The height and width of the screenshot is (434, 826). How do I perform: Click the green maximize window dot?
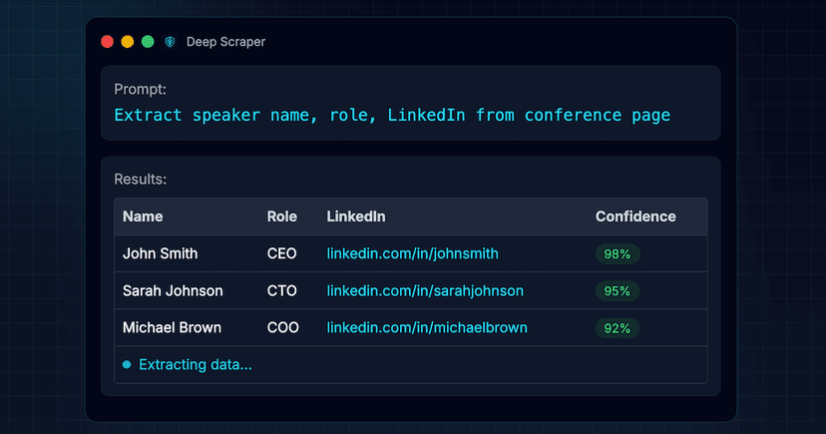coord(148,42)
